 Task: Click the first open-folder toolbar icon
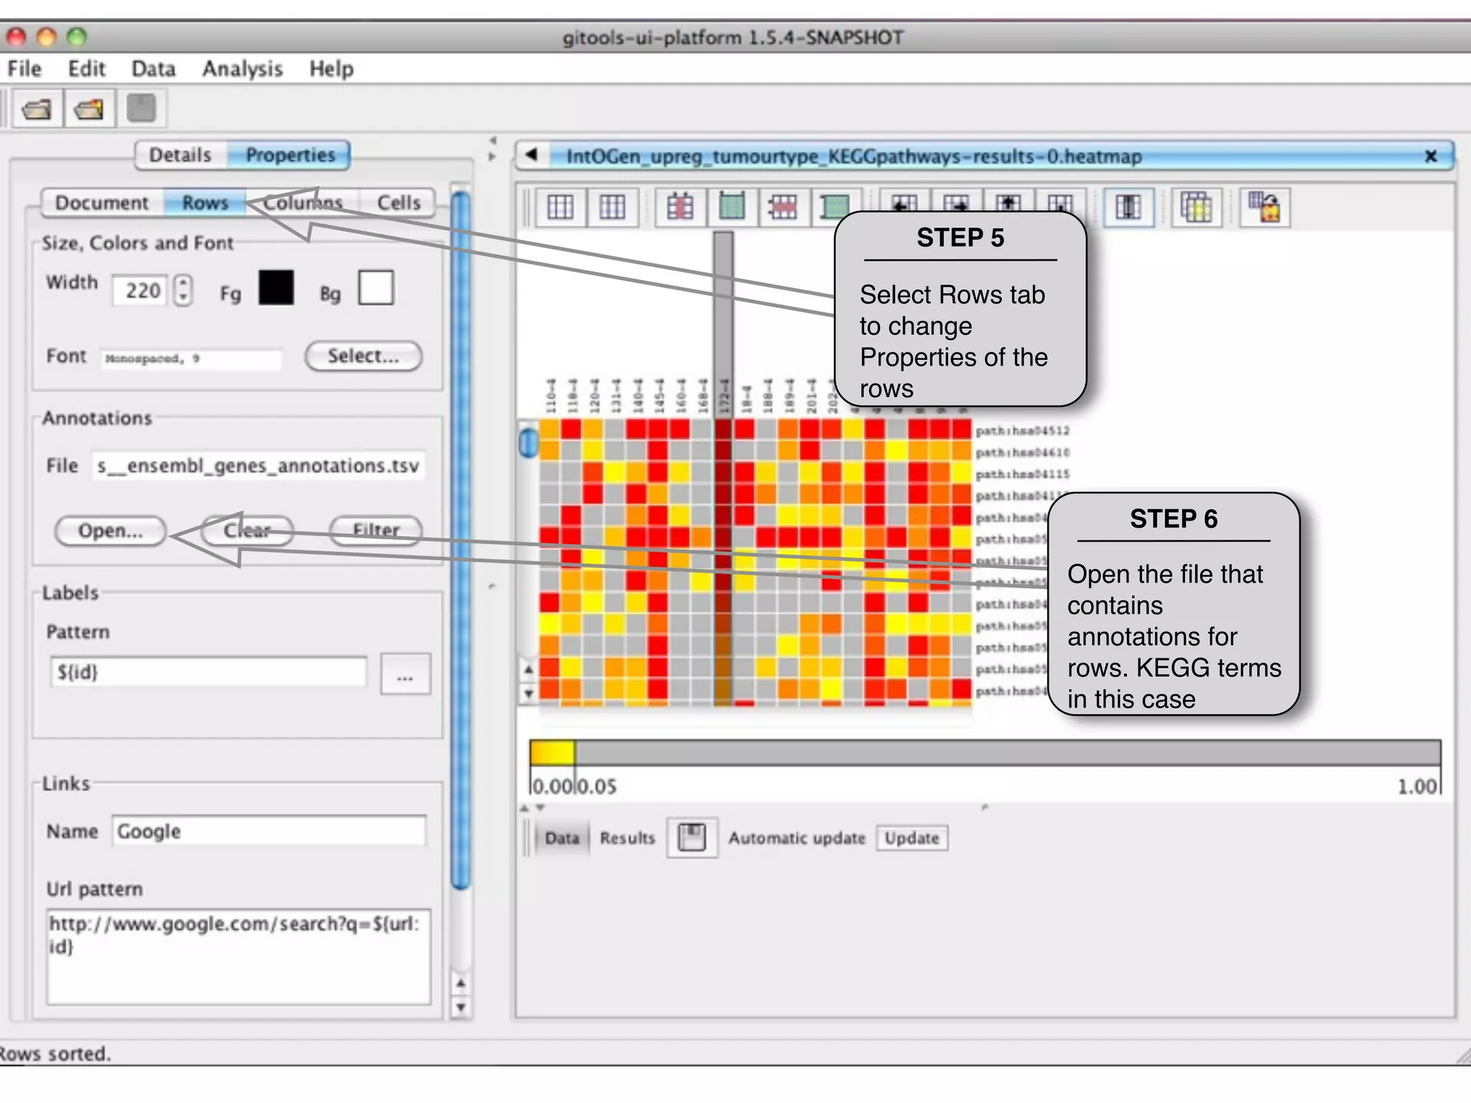pos(37,109)
